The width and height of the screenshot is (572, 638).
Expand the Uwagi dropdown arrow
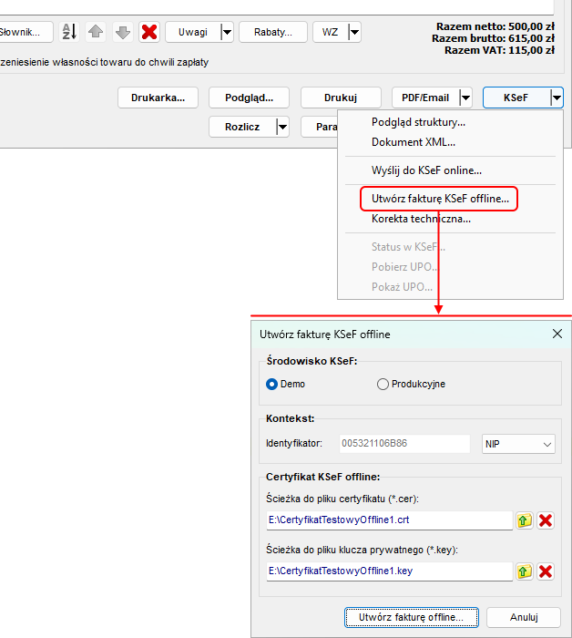click(x=227, y=33)
